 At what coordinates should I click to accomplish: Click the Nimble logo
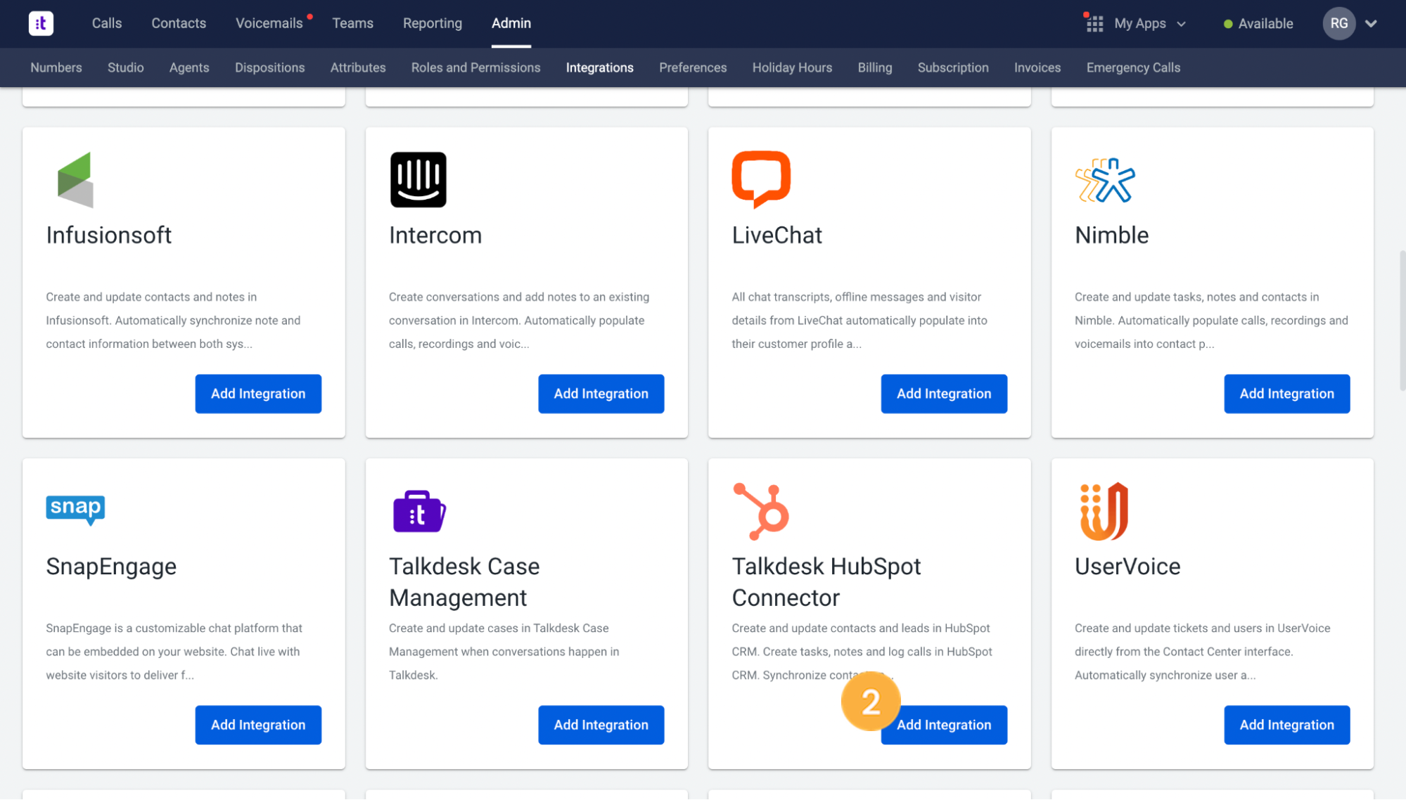pos(1105,180)
